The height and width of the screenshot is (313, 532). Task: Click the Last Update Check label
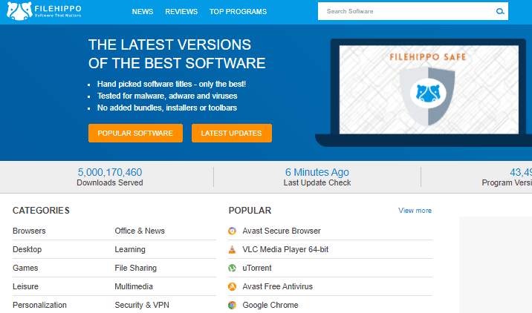pos(317,182)
